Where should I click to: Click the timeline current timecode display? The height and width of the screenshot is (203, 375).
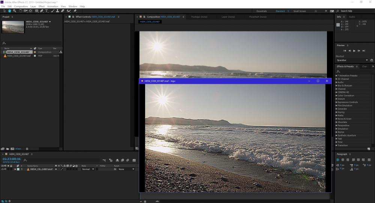tap(12, 159)
